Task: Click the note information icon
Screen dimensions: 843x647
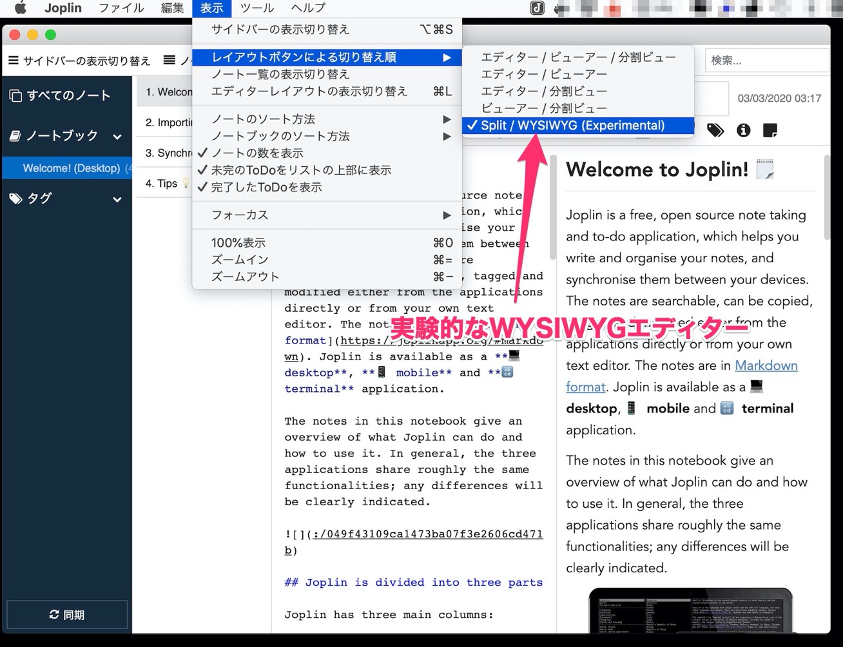Action: tap(743, 130)
